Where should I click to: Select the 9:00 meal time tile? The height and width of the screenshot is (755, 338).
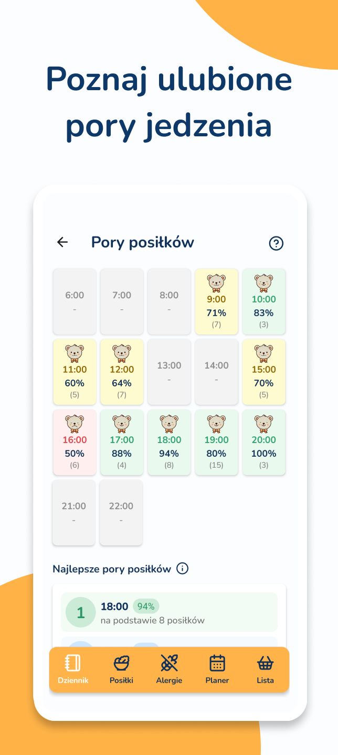point(216,301)
